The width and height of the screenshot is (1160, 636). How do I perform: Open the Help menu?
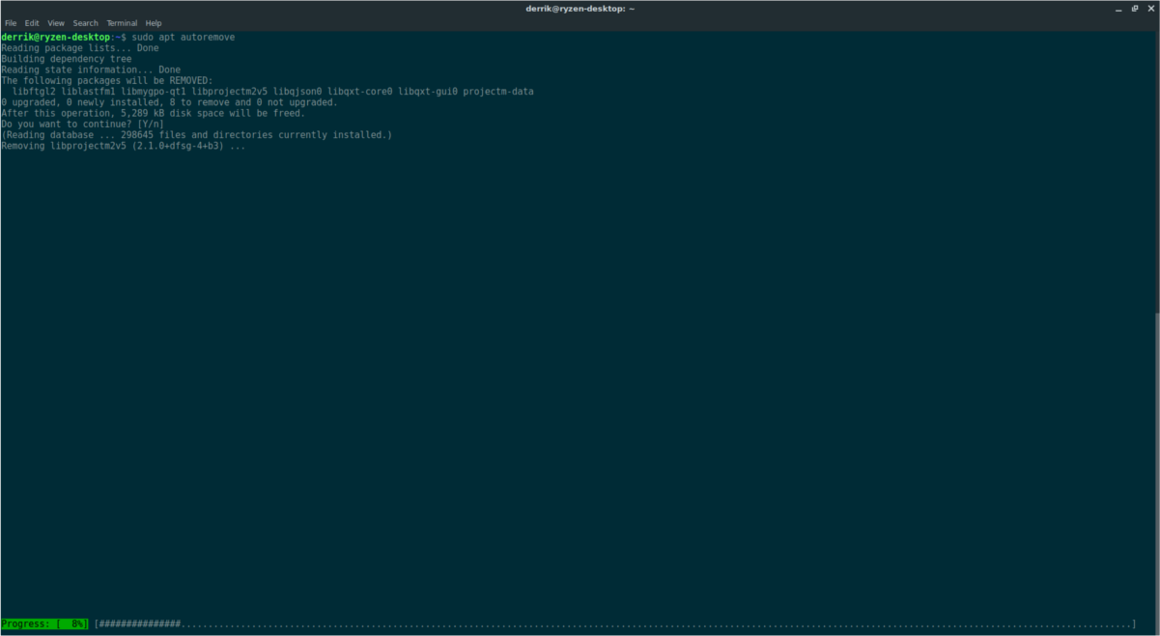(x=154, y=23)
